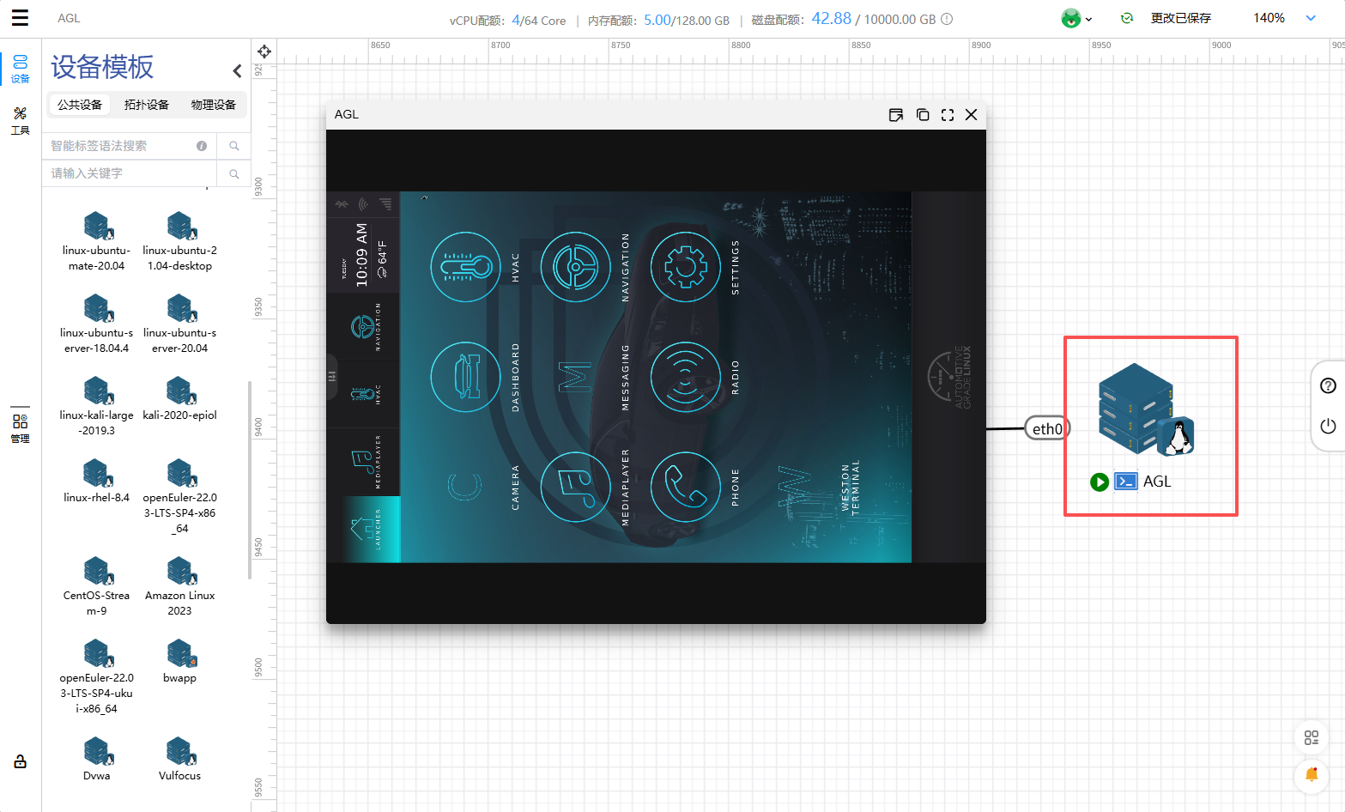
Task: Select linux-ubuntu-server-18.04.4 template
Action: pos(97,324)
